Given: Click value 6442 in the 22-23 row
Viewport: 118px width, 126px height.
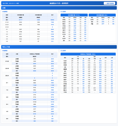Looking at the screenshot, I should pos(20,25).
